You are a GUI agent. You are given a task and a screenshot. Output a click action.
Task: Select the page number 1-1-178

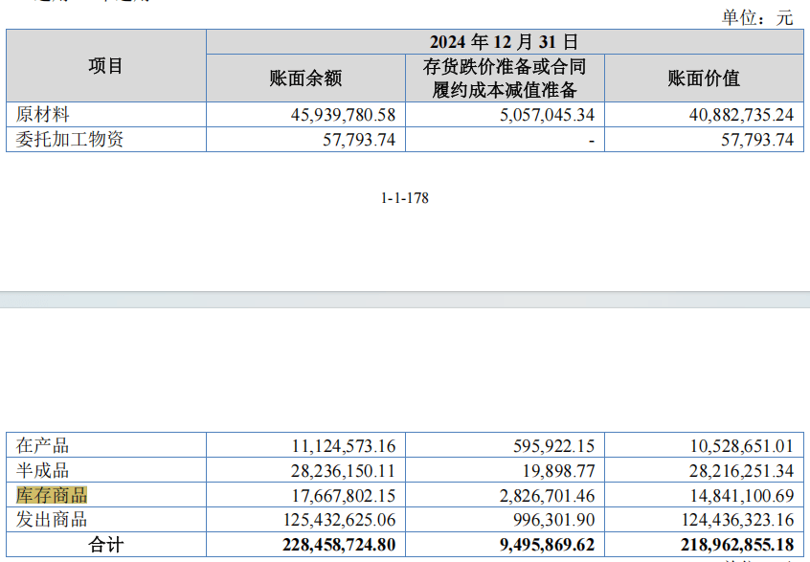pos(405,199)
